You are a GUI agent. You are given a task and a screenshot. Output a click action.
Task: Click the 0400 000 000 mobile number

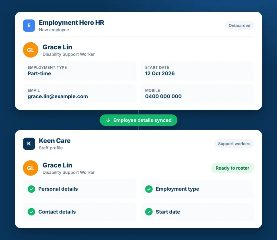[x=163, y=96]
